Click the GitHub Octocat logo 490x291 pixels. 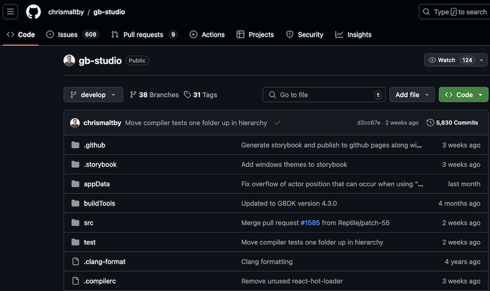[33, 12]
